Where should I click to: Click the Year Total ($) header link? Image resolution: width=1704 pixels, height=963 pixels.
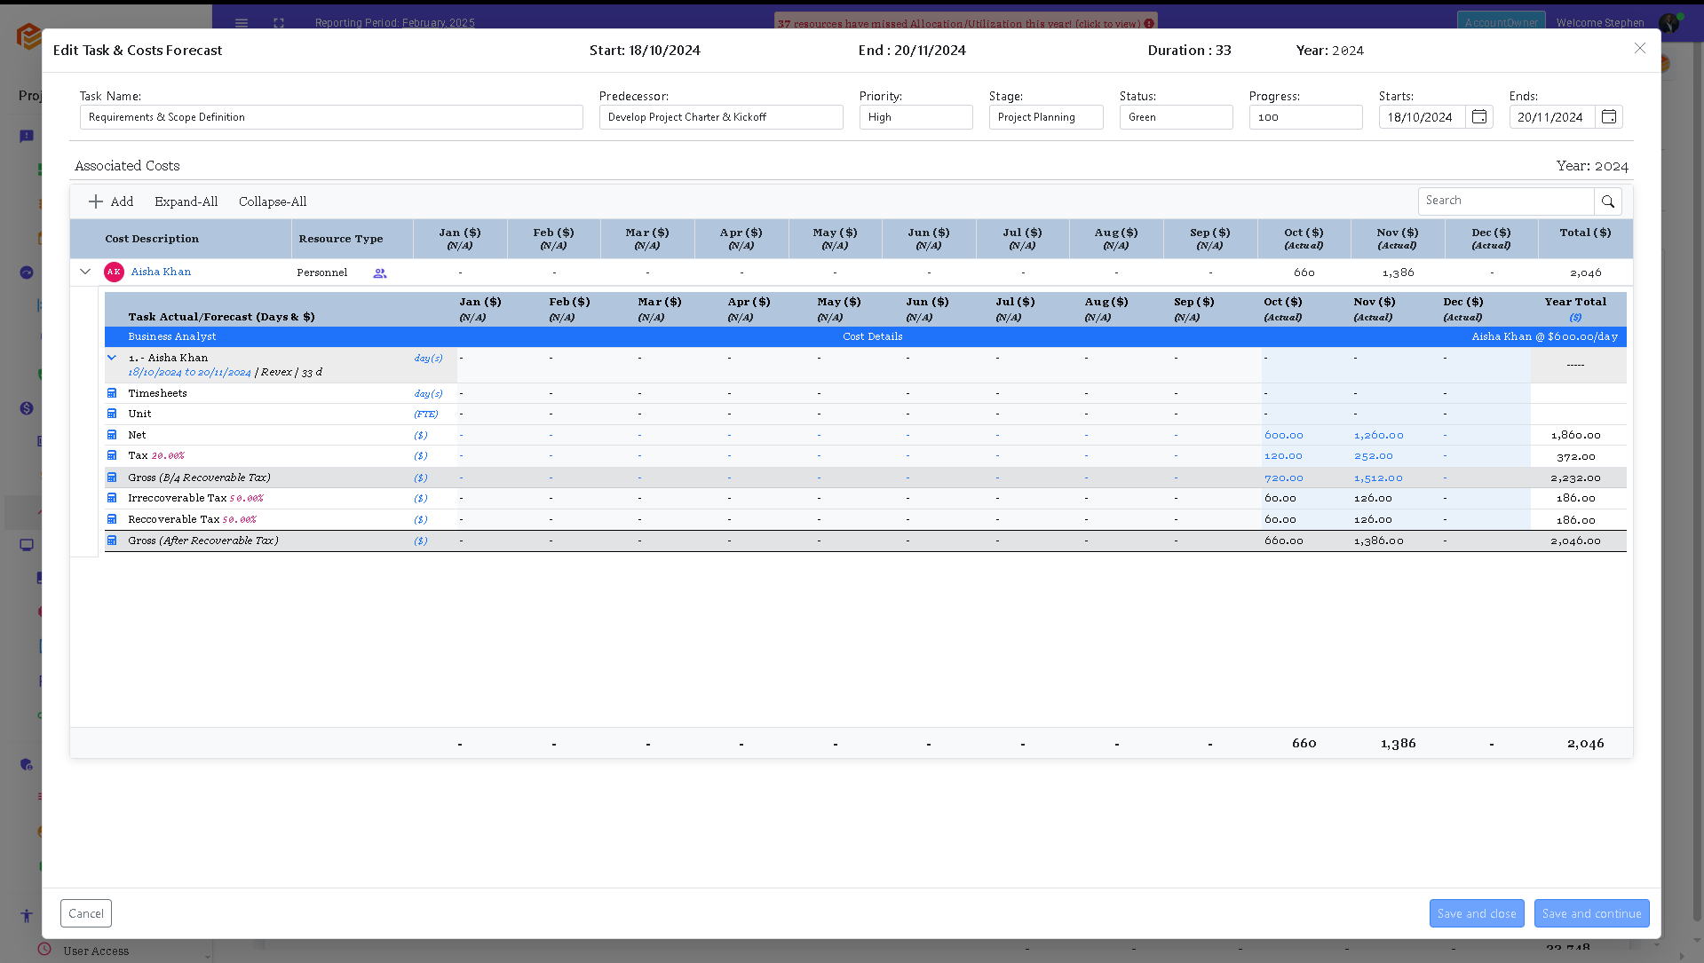click(x=1575, y=317)
